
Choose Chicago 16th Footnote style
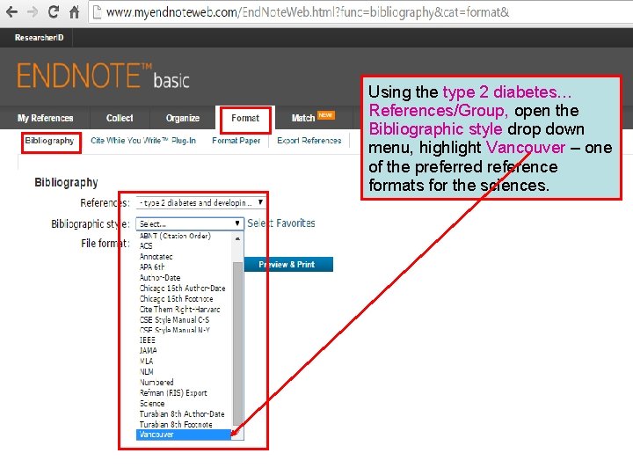[185, 298]
